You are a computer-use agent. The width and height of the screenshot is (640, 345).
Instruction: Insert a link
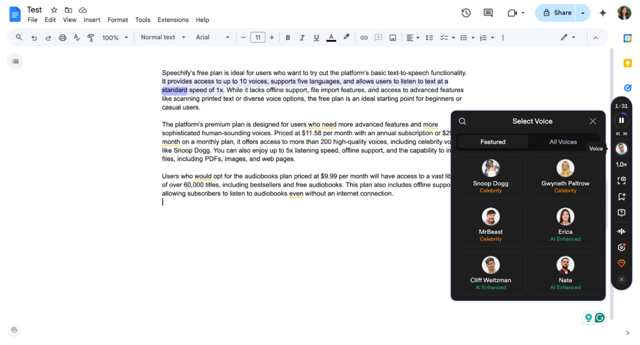[364, 37]
